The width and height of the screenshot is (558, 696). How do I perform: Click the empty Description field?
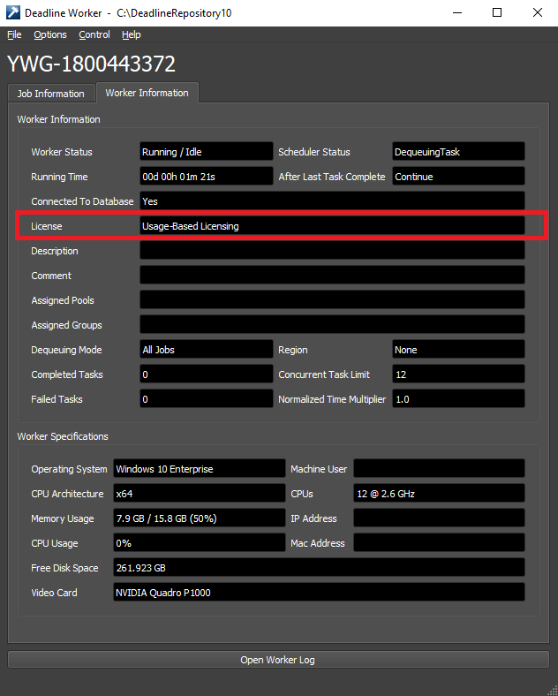pyautogui.click(x=332, y=251)
